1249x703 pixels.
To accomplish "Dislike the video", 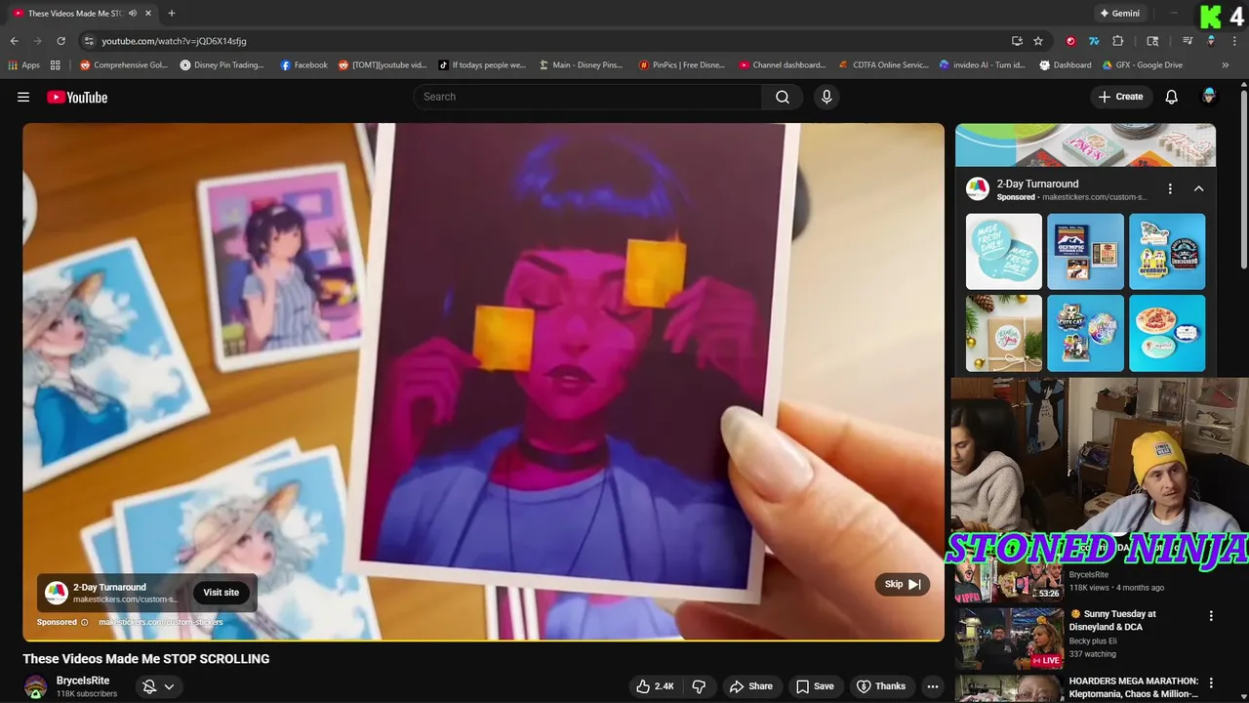I will coord(699,686).
